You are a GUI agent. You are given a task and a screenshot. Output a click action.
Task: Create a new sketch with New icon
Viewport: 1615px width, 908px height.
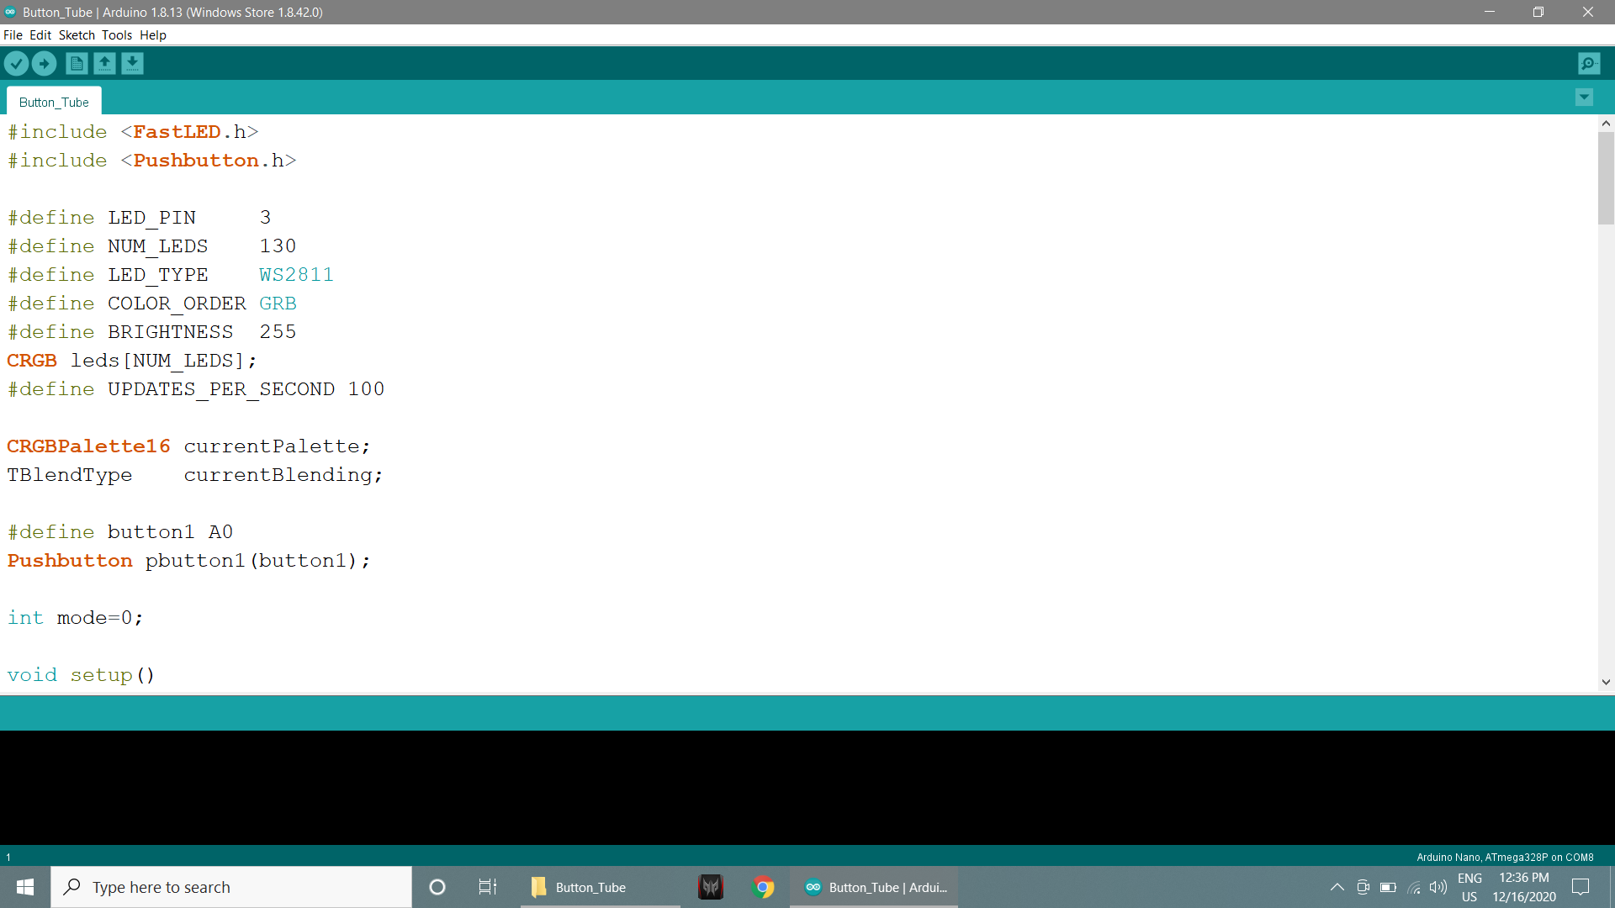77,63
